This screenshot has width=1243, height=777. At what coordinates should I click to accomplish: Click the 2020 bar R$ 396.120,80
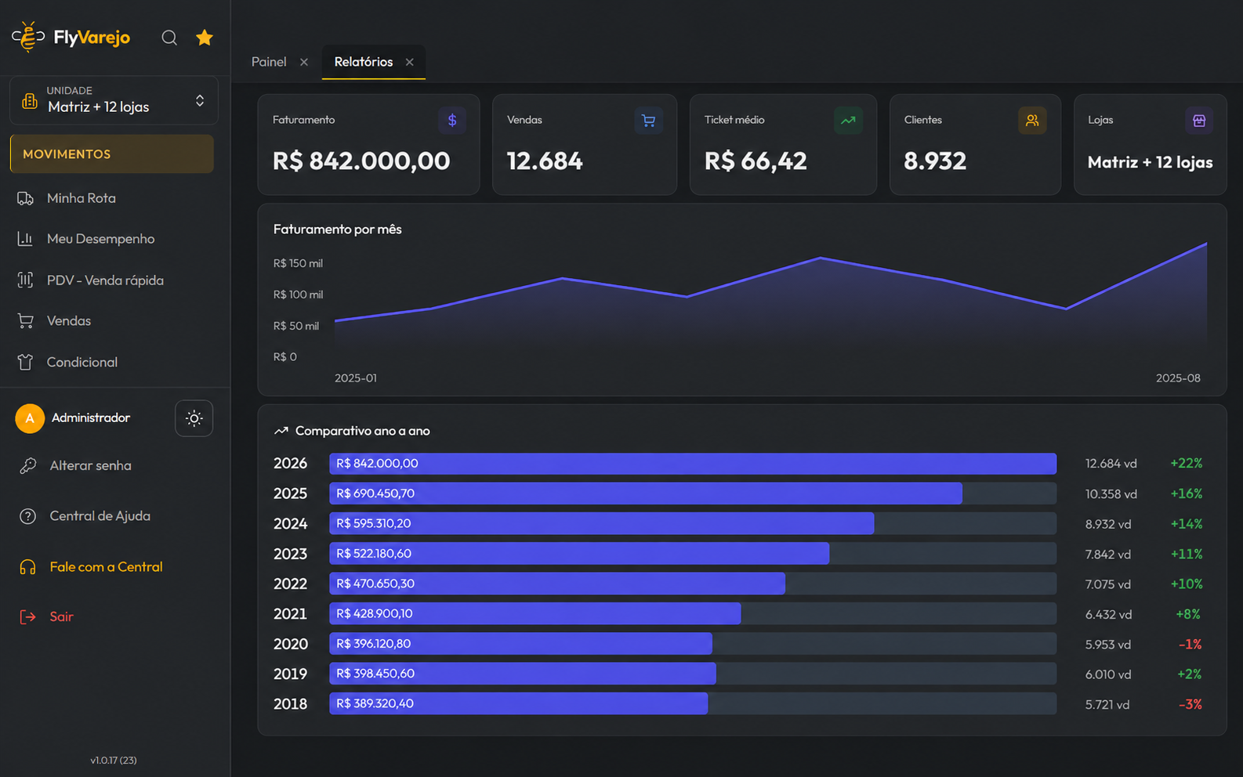(x=521, y=644)
